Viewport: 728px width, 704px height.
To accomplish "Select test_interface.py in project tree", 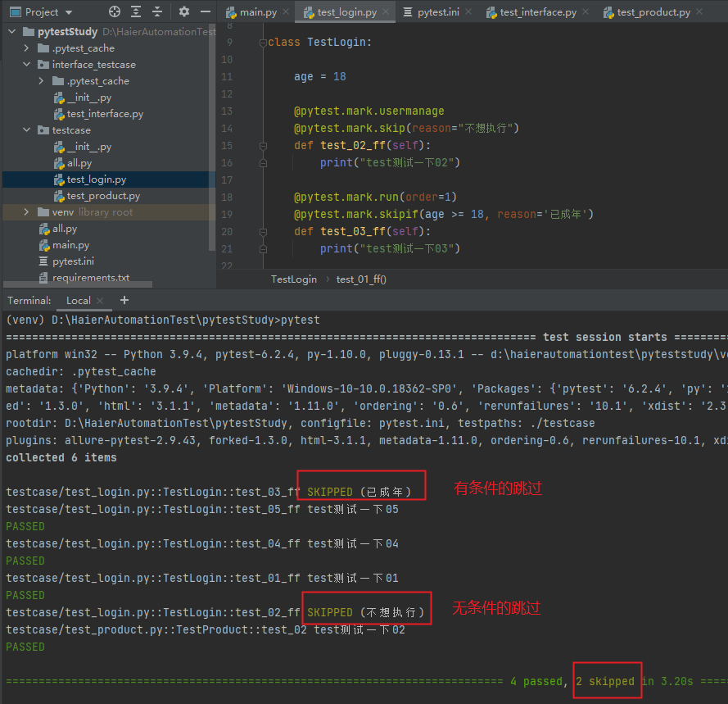I will tap(105, 114).
